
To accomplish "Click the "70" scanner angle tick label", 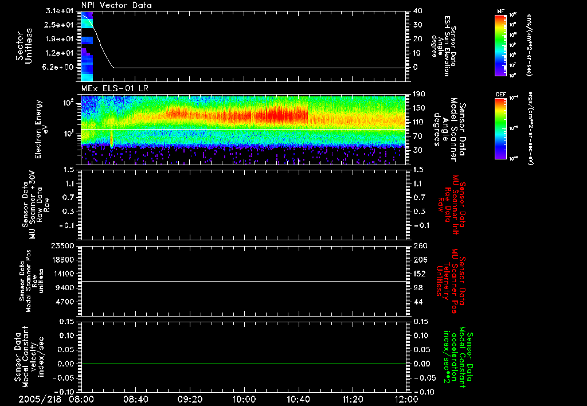I will click(418, 136).
